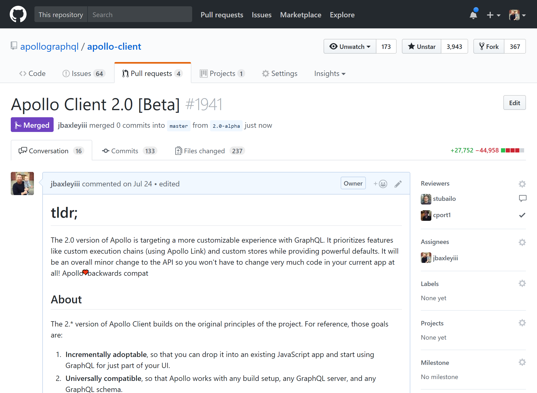Open the plus create-new menu
Screen dimensions: 537x393
tap(493, 15)
